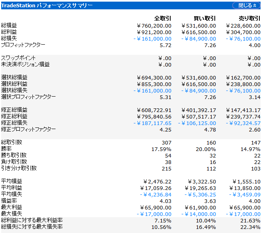Screen dimensions: 263x233
Task: Click the 総損益 row label
Action: pyautogui.click(x=9, y=25)
